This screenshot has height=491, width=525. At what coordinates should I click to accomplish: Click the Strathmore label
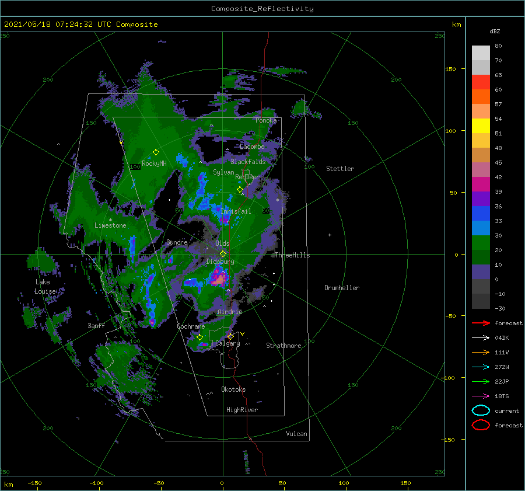283,346
